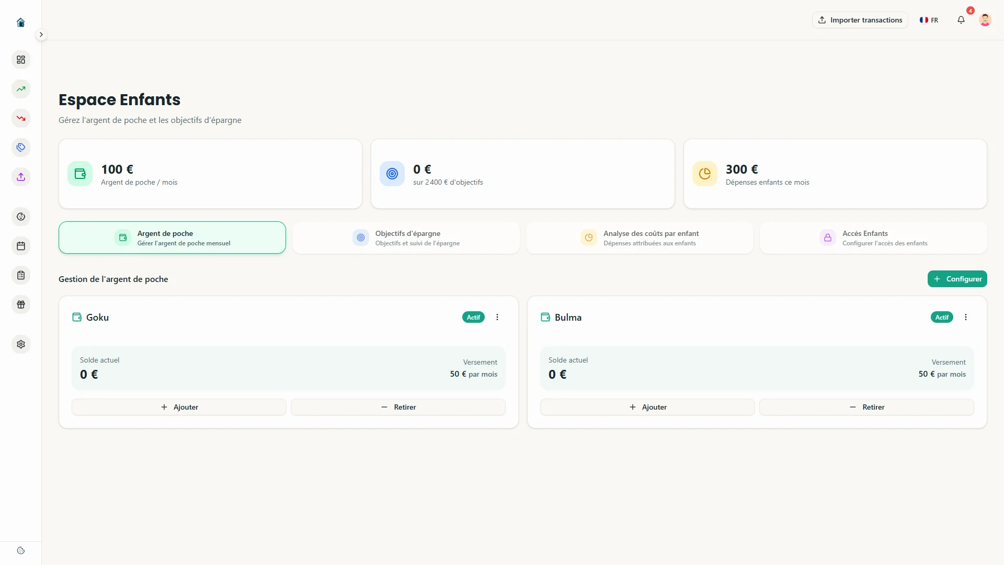This screenshot has height=565, width=1004.
Task: Open Goku's three-dot options menu
Action: coord(497,317)
